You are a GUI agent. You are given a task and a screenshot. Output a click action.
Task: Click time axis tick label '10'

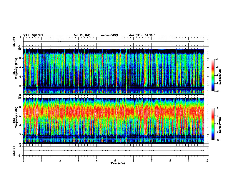(207, 161)
